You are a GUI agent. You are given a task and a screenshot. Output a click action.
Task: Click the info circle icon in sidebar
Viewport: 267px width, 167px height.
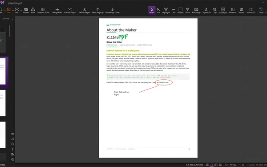tap(12, 144)
